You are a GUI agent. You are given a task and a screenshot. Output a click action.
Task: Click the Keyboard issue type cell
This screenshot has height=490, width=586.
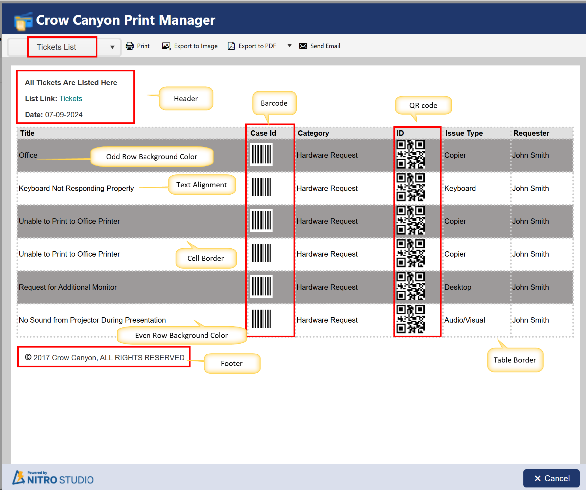[460, 188]
